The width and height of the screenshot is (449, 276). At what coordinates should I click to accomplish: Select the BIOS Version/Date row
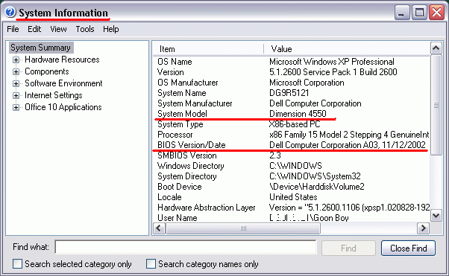pyautogui.click(x=292, y=145)
